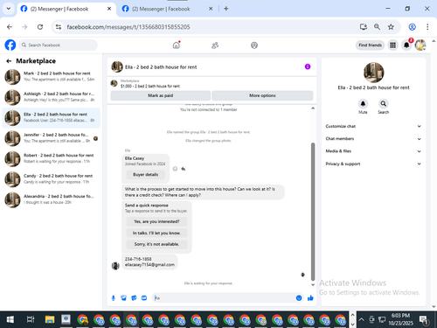Open Robert conversation in list

[x=51, y=158]
